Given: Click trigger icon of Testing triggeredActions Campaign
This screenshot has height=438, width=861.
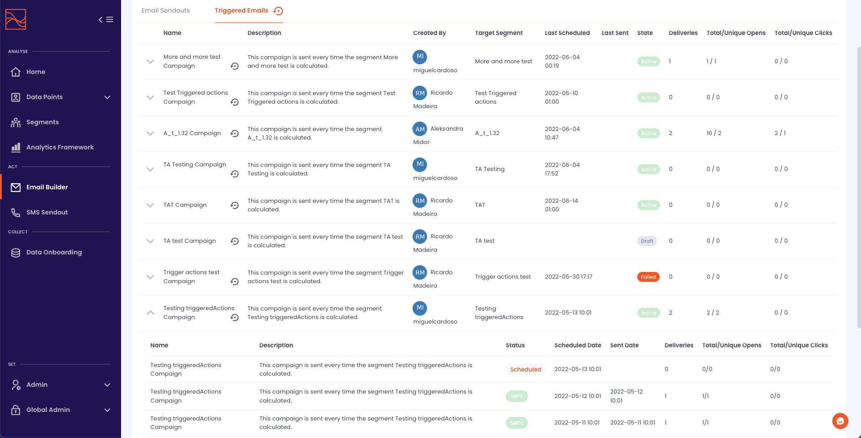Looking at the screenshot, I should 235,317.
